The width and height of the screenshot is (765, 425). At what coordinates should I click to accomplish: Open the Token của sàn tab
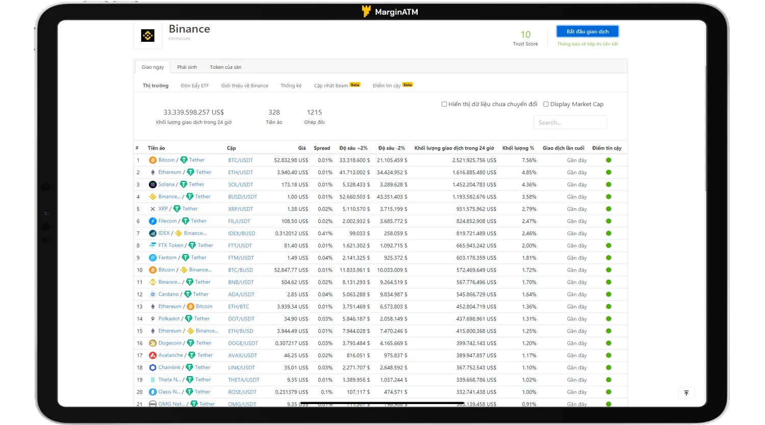coord(225,67)
